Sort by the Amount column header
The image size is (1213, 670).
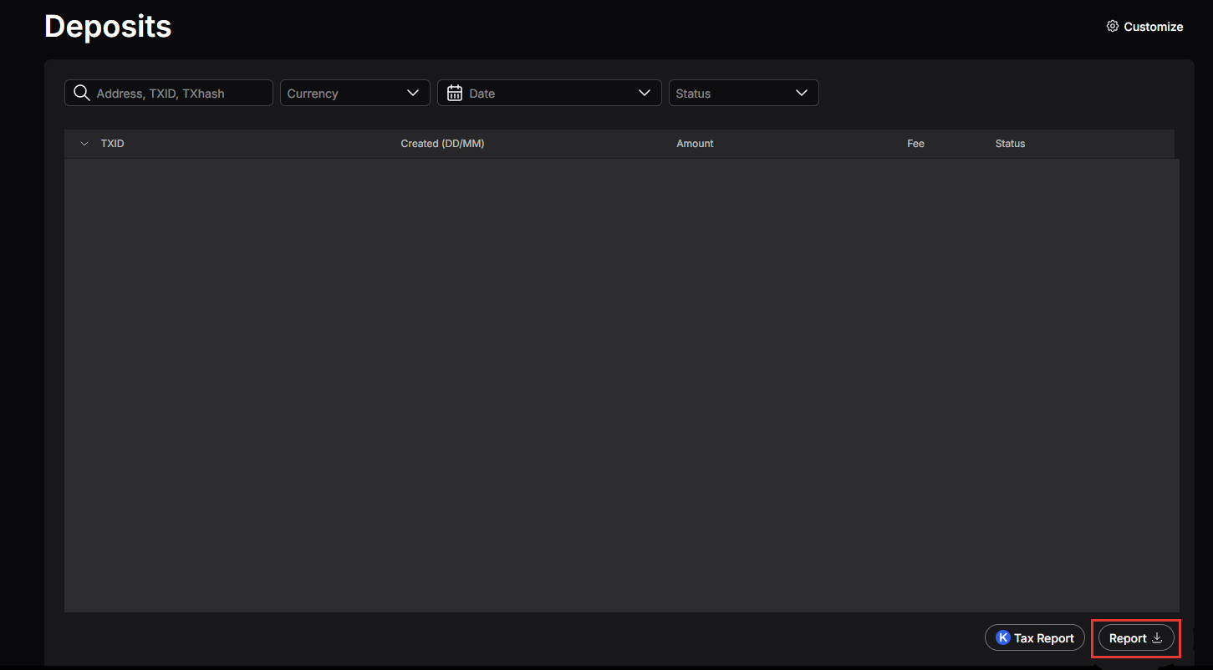pyautogui.click(x=695, y=144)
